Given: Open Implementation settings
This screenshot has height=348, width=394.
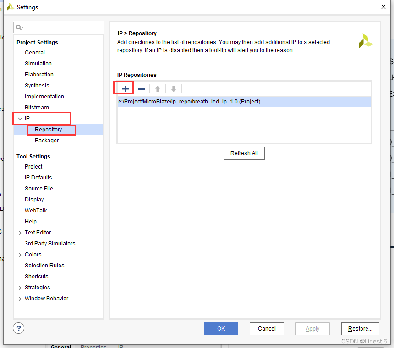Looking at the screenshot, I should point(44,97).
